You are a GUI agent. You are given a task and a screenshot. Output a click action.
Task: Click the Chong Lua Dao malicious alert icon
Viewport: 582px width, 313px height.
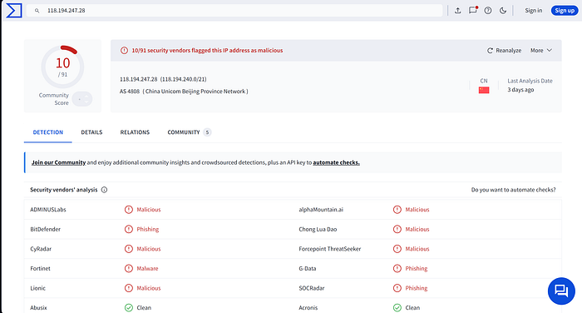coord(397,229)
